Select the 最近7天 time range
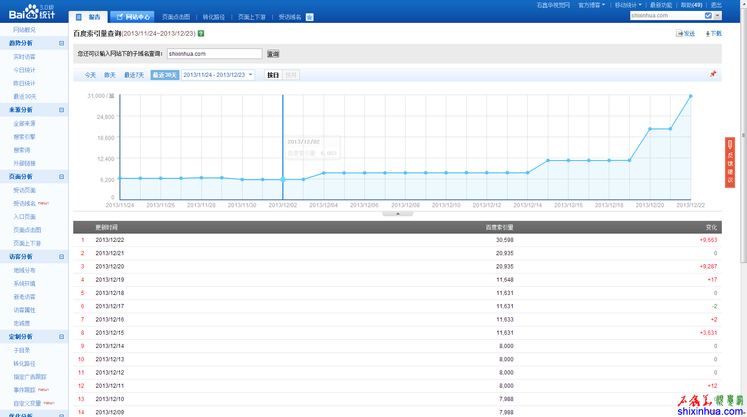Image resolution: width=747 pixels, height=417 pixels. coord(134,75)
